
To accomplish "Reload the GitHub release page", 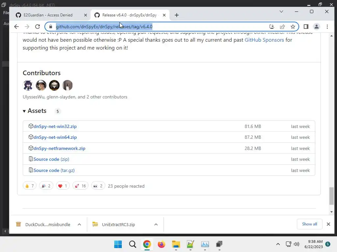I will coord(38,27).
